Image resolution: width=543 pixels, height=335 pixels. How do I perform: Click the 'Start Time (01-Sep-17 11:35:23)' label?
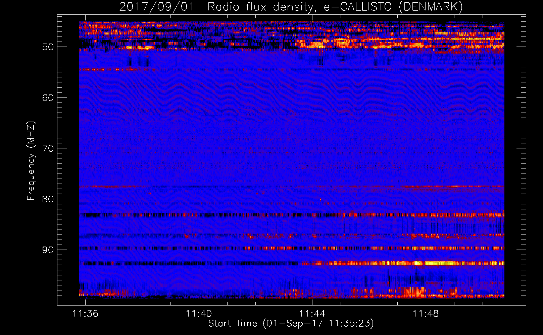tap(291, 324)
